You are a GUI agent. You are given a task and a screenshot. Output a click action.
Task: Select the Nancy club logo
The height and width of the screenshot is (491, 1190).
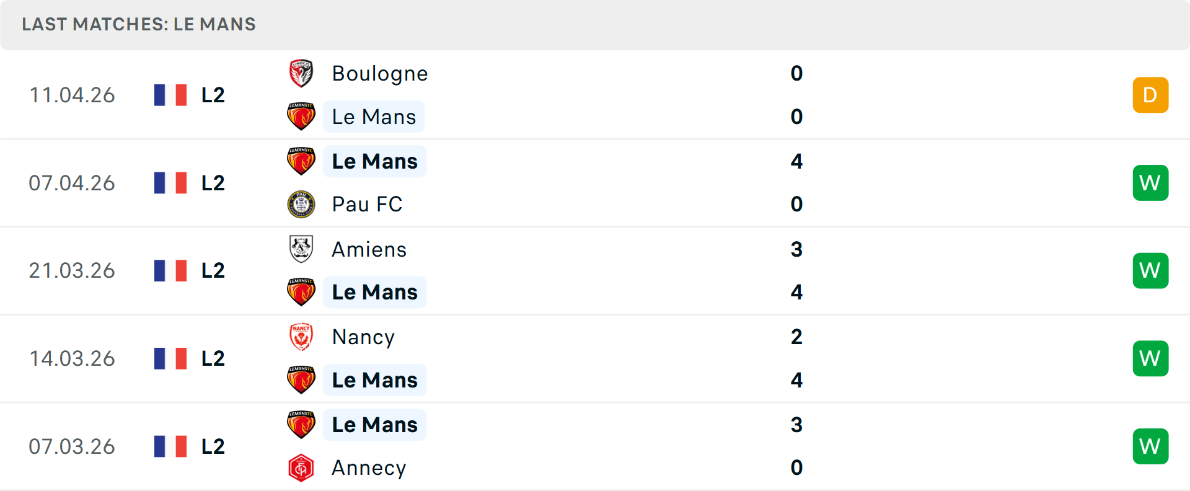click(301, 337)
